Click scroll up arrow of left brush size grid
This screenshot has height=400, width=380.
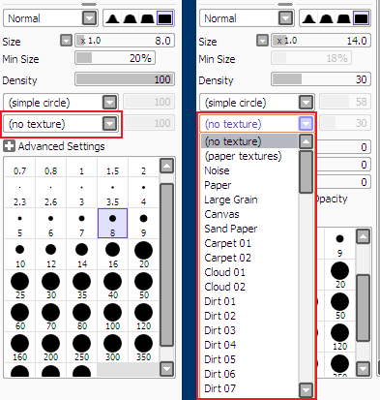pyautogui.click(x=166, y=166)
